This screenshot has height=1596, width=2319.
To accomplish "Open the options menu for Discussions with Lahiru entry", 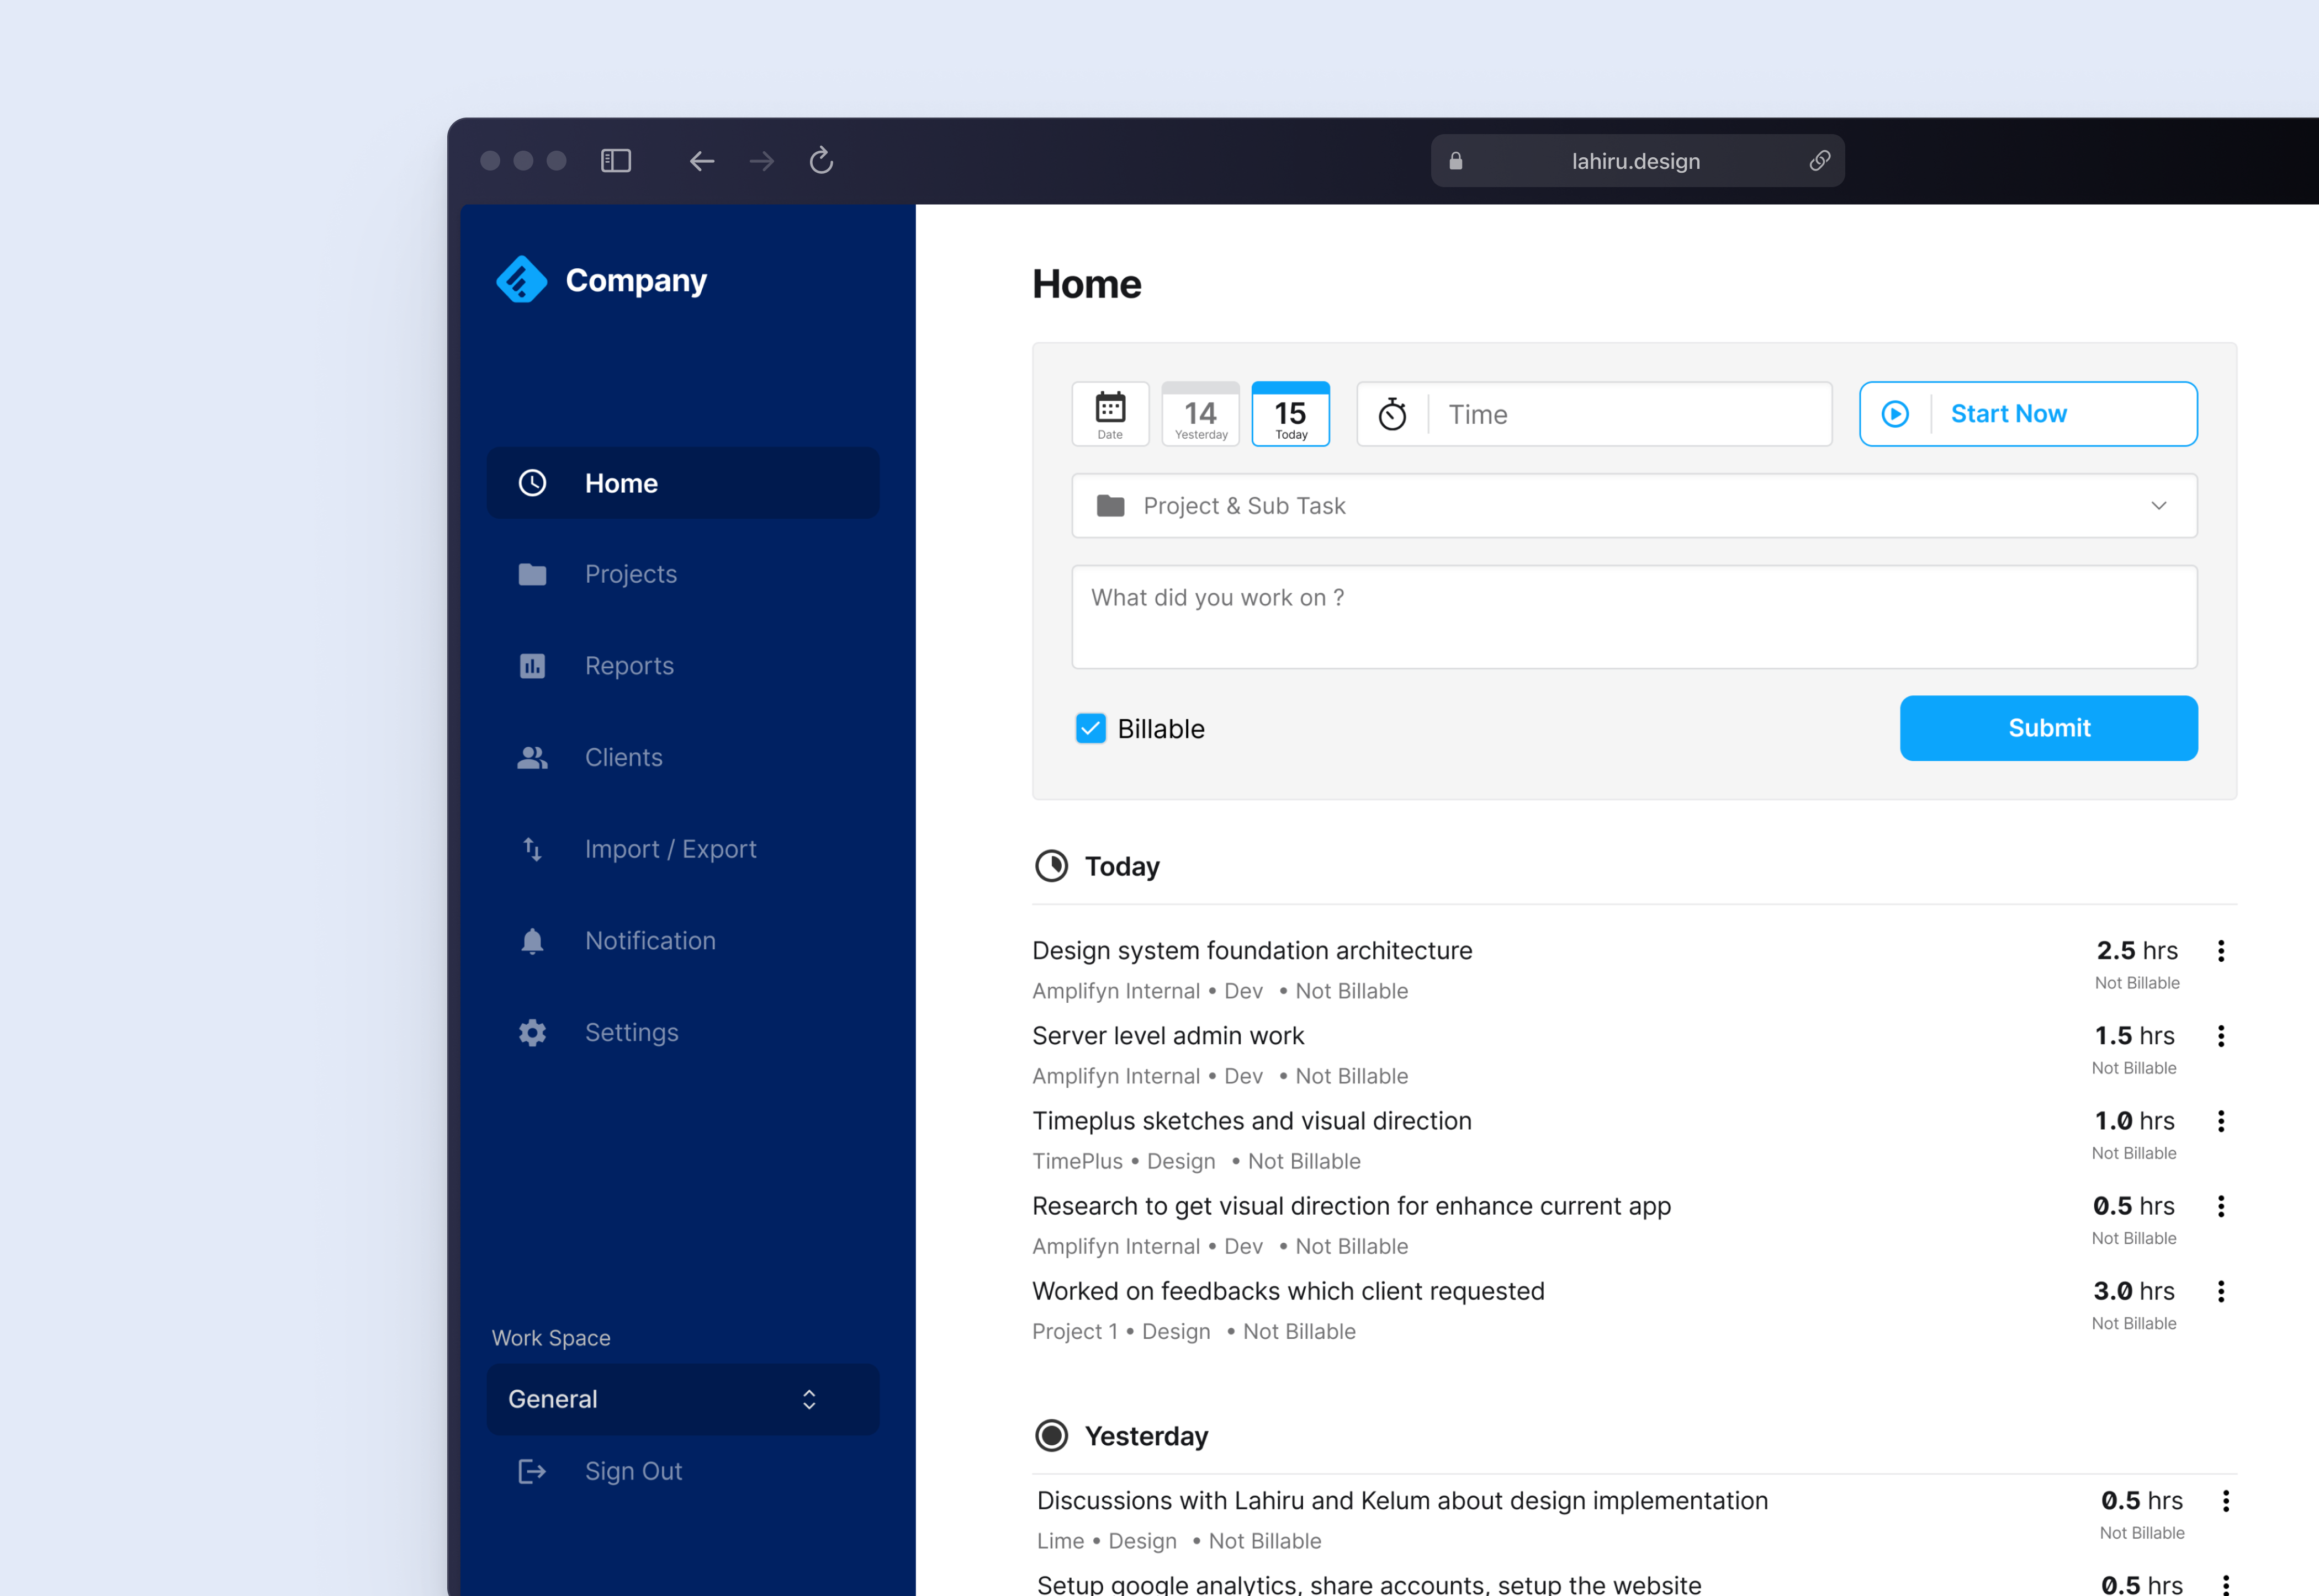I will point(2226,1501).
